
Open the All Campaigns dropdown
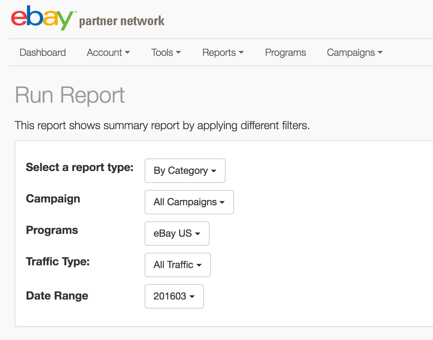(x=189, y=202)
